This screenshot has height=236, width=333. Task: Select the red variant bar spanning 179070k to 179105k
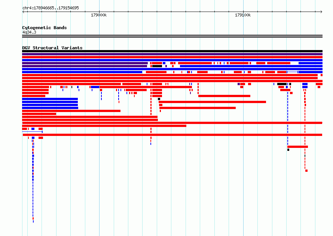click(x=224, y=96)
